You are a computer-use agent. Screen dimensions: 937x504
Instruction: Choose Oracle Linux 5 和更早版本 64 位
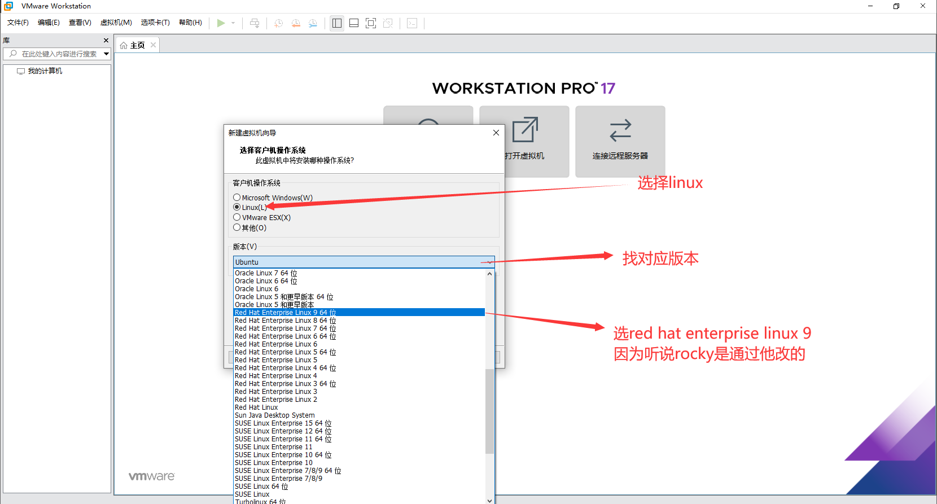360,297
